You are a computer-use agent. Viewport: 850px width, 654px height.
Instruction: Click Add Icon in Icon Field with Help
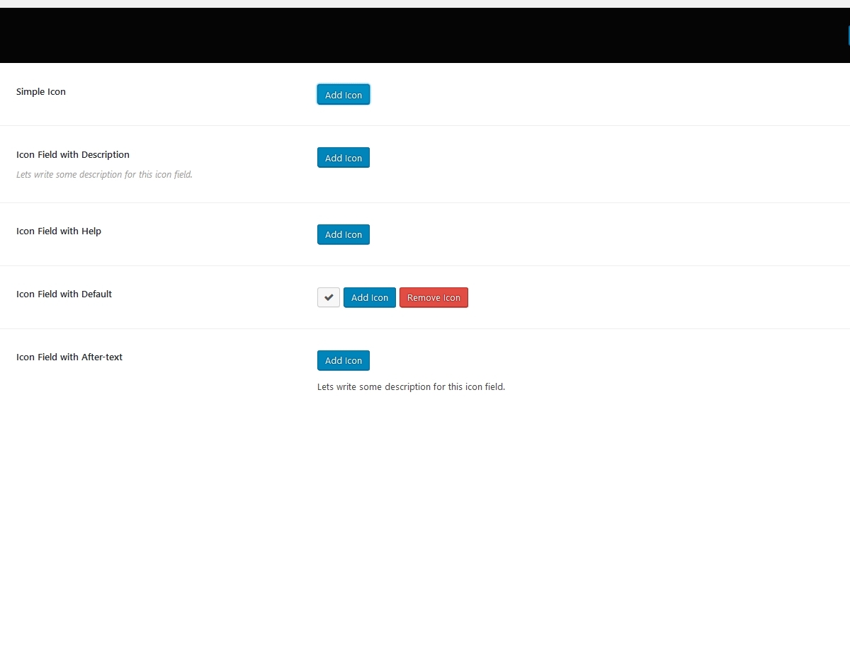pyautogui.click(x=344, y=235)
